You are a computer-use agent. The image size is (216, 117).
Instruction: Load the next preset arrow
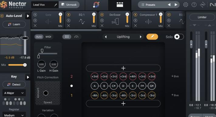pyautogui.click(x=176, y=5)
